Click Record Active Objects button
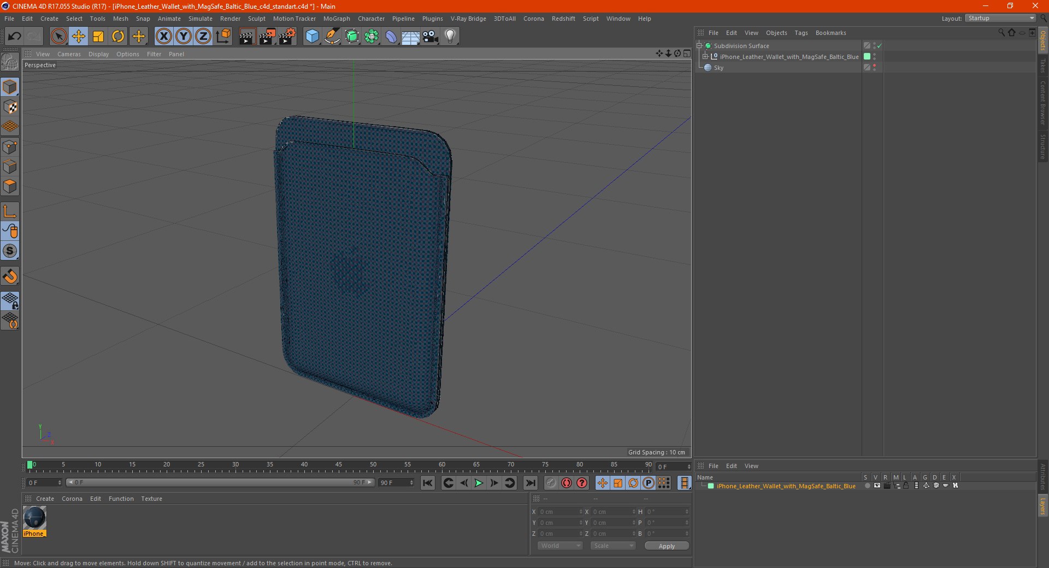 [551, 483]
